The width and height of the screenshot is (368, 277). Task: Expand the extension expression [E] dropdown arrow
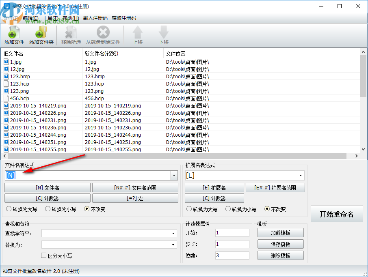tap(301, 175)
